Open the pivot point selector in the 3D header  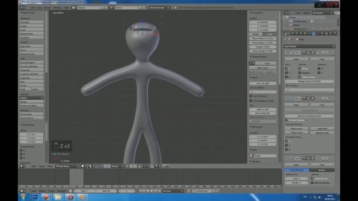pos(92,166)
